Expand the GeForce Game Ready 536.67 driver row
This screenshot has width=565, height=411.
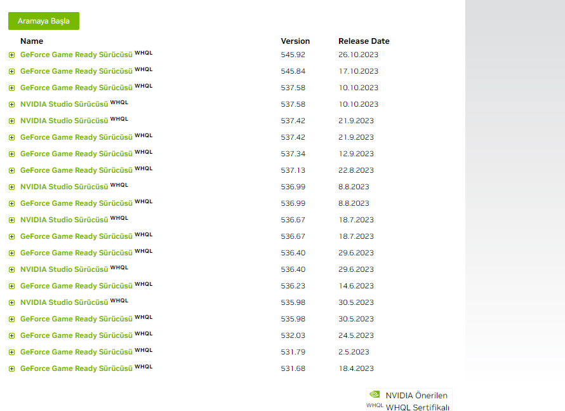12,236
